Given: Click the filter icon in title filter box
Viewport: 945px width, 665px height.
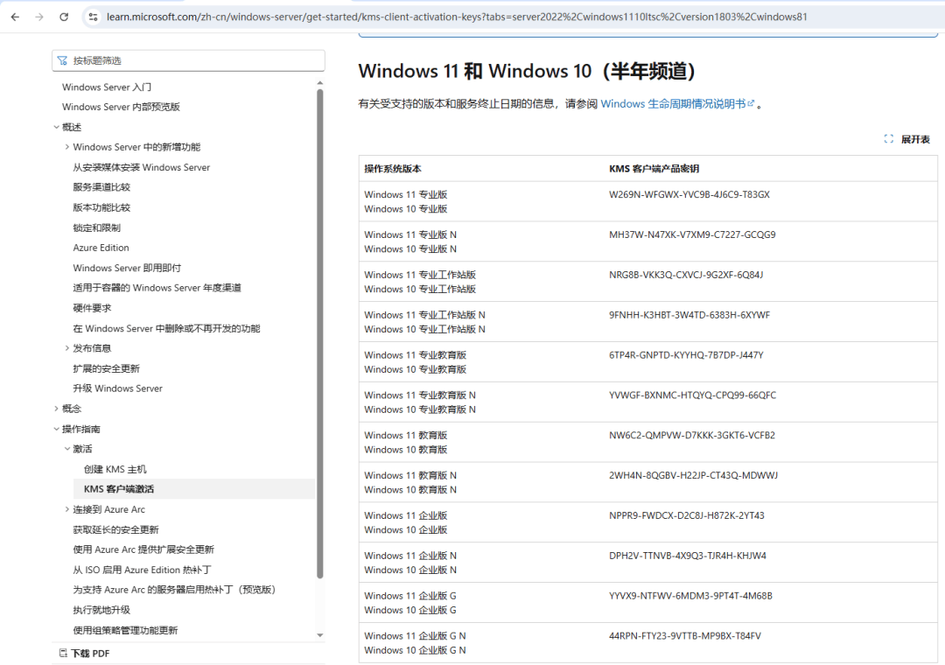Looking at the screenshot, I should pos(62,60).
